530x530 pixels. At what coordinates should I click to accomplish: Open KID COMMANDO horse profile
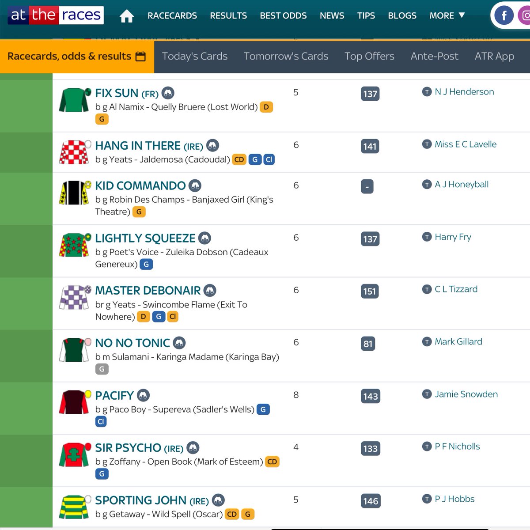140,185
